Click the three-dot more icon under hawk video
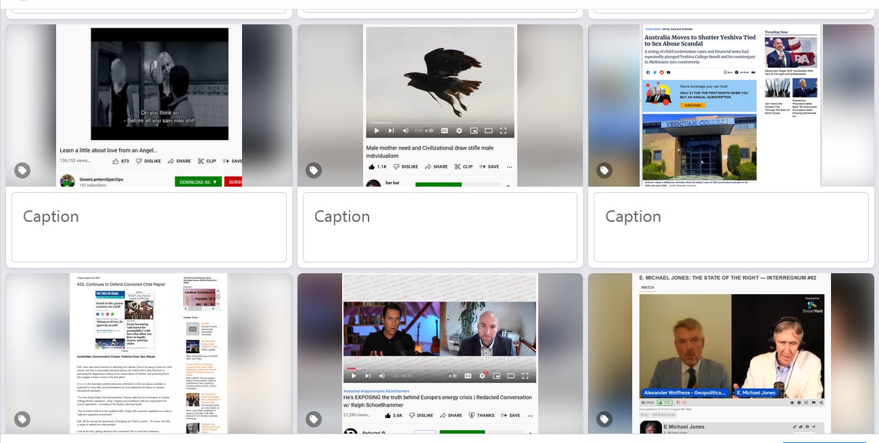This screenshot has width=879, height=443. (509, 166)
